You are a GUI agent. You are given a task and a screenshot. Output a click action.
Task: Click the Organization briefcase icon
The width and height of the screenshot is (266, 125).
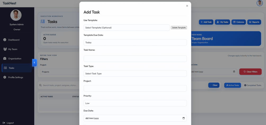point(5,59)
